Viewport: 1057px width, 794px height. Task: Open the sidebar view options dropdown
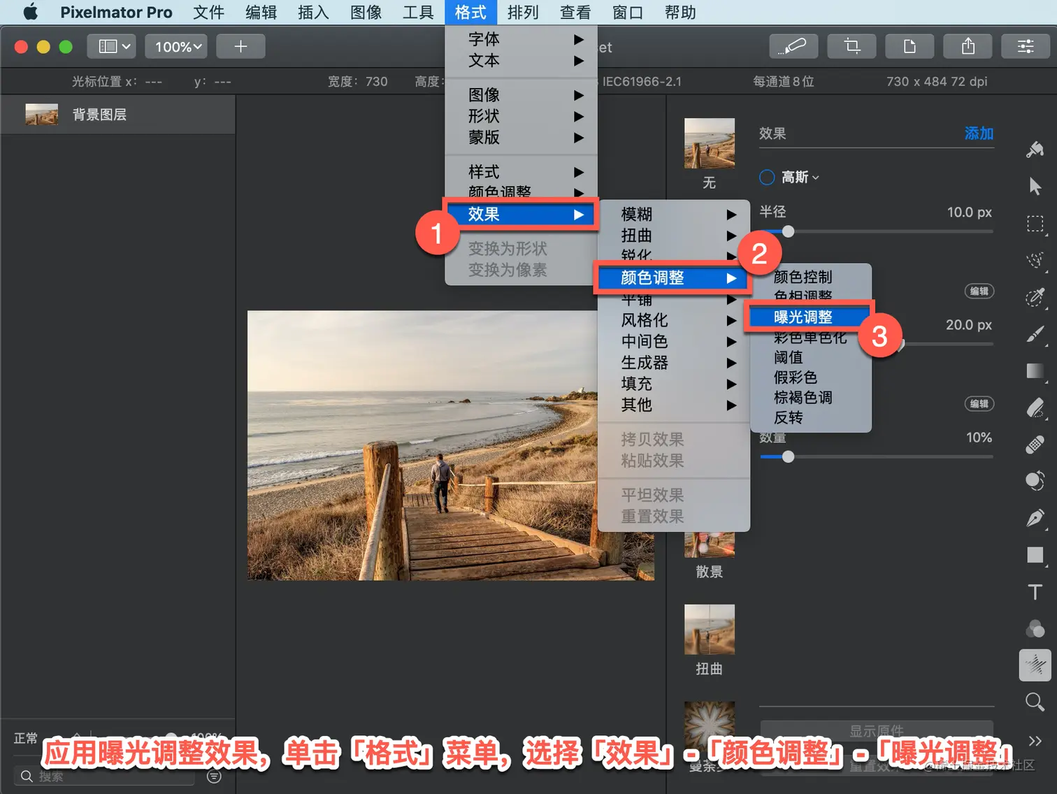(x=111, y=46)
